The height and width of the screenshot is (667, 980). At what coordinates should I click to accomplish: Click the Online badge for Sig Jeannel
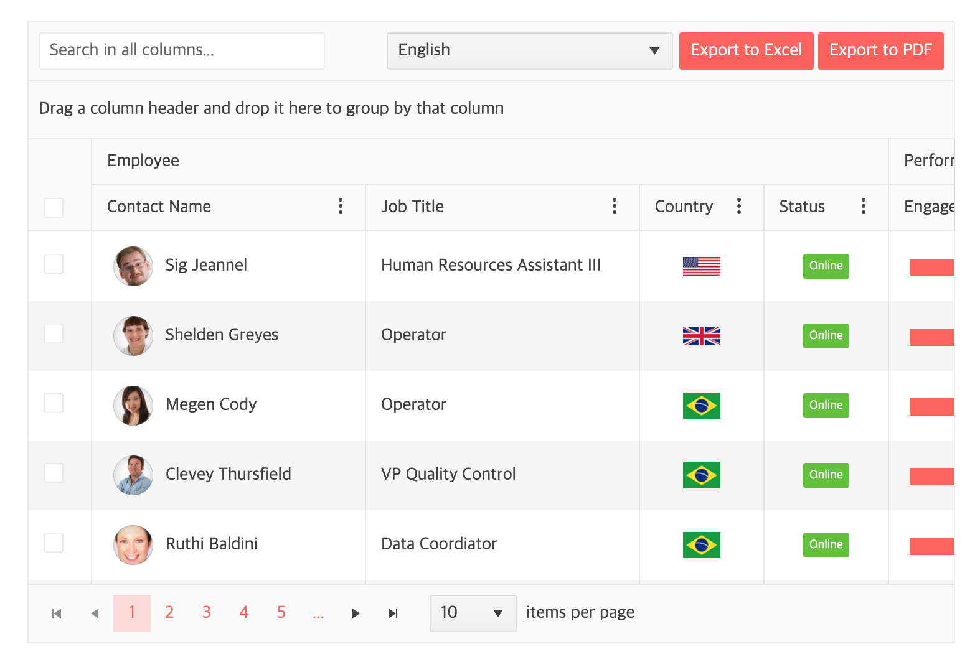(826, 266)
